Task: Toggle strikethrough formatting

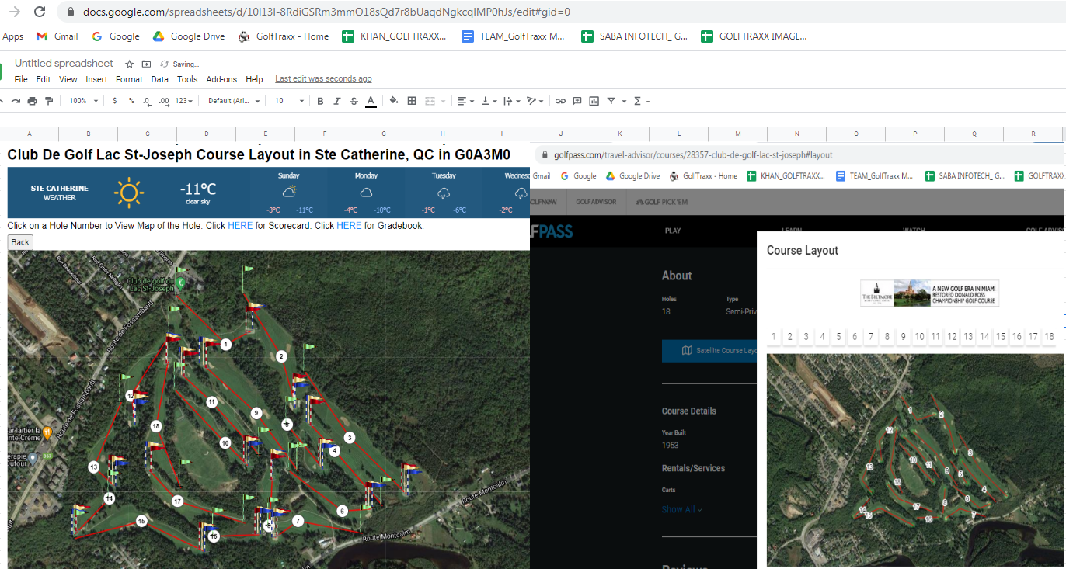Action: (354, 101)
